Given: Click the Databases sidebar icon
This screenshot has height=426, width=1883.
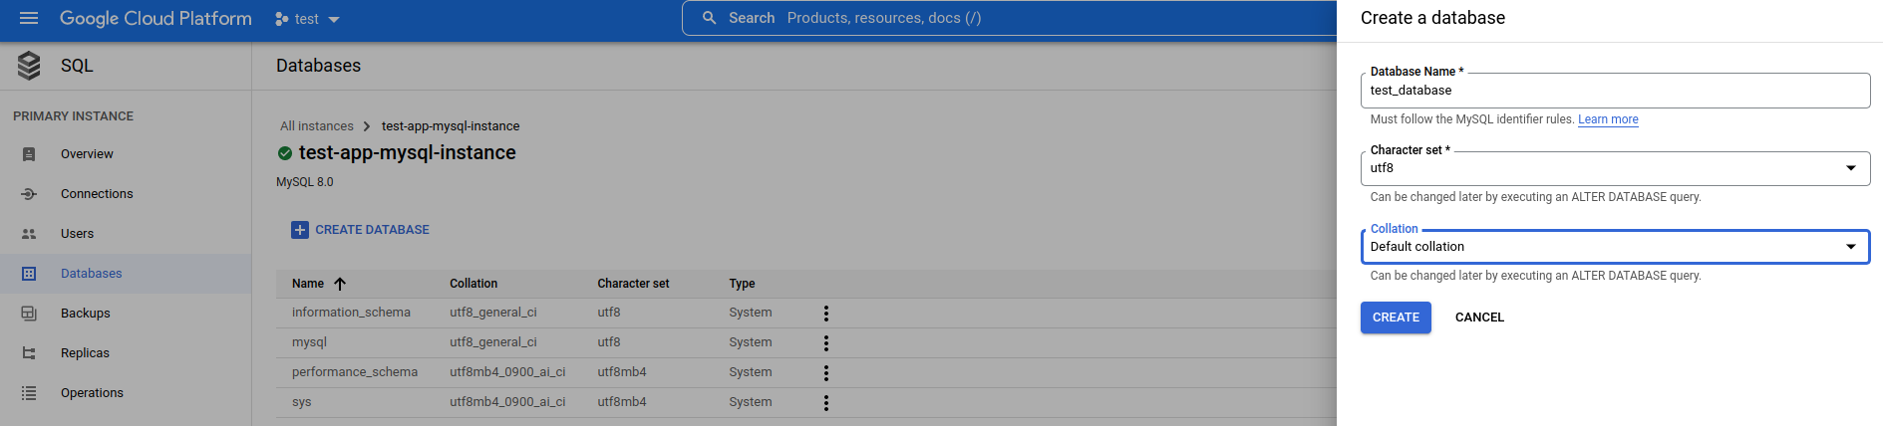Looking at the screenshot, I should (x=29, y=274).
